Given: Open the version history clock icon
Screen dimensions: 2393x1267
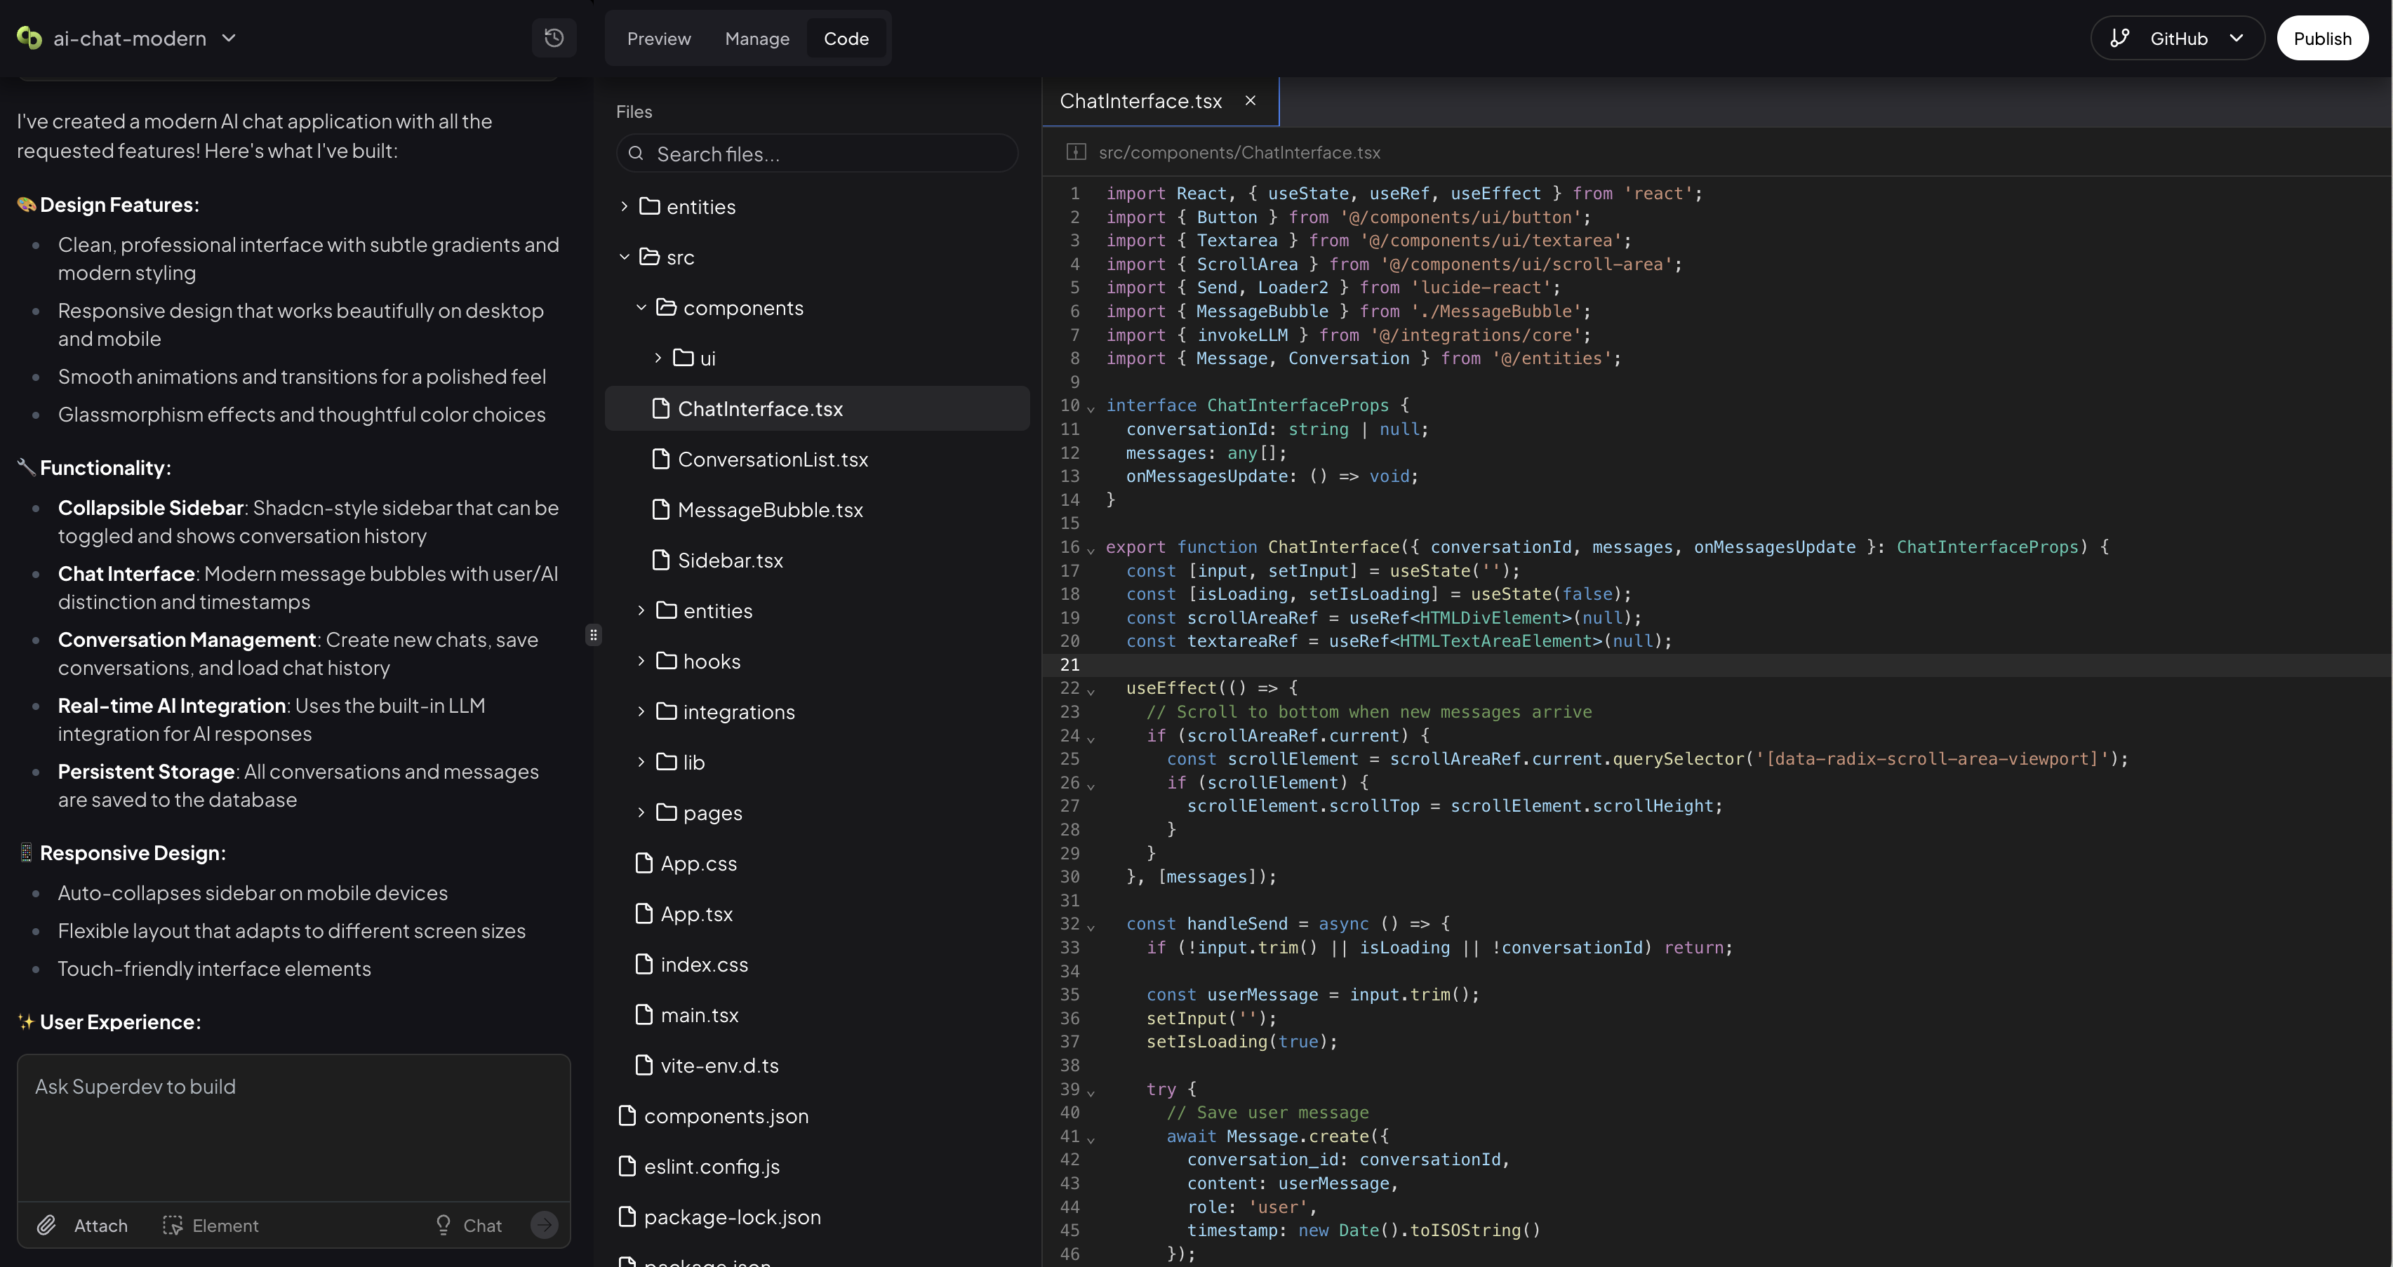Looking at the screenshot, I should pos(554,37).
